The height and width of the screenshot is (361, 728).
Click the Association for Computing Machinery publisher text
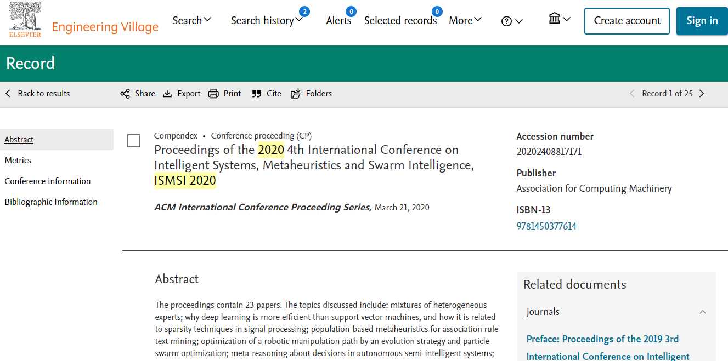pyautogui.click(x=594, y=188)
